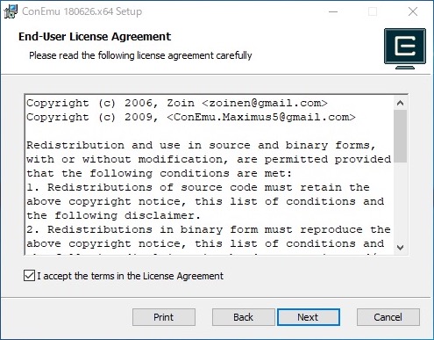
Task: Print the license agreement
Action: coord(164,317)
